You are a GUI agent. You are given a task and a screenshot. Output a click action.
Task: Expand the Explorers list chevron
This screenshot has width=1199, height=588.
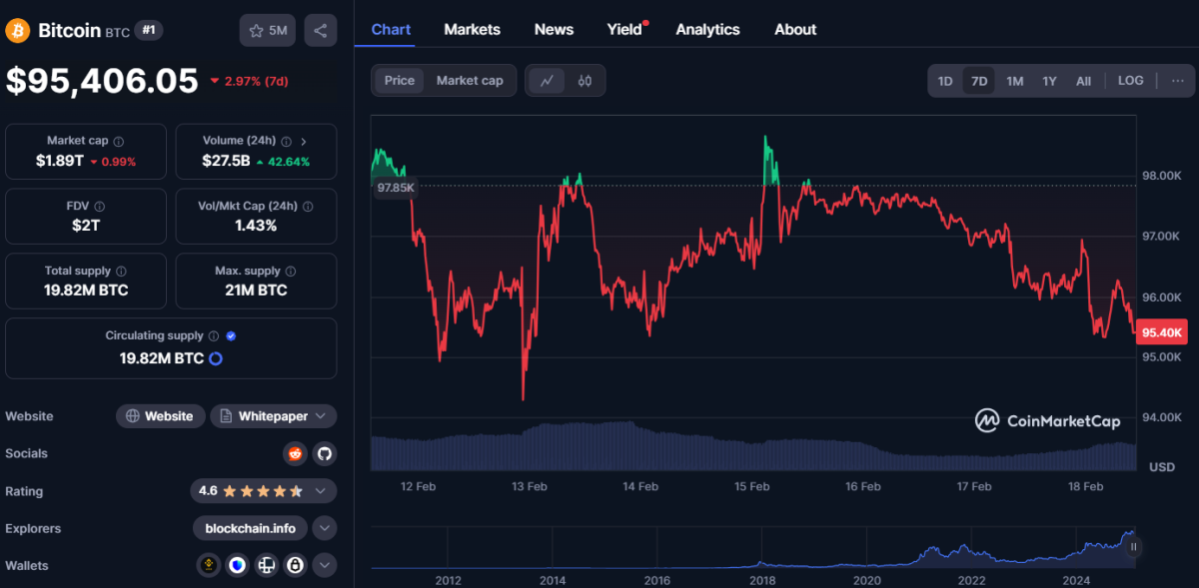coord(324,528)
